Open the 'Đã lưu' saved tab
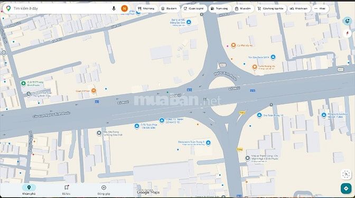This screenshot has height=198, width=355. coord(67,190)
